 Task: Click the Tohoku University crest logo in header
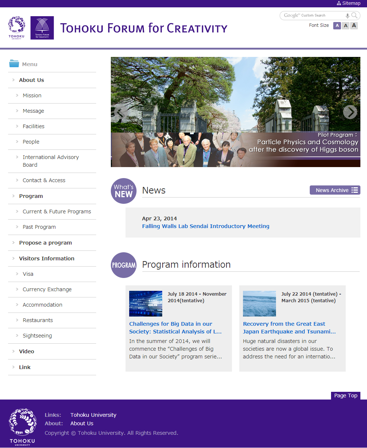pyautogui.click(x=17, y=28)
